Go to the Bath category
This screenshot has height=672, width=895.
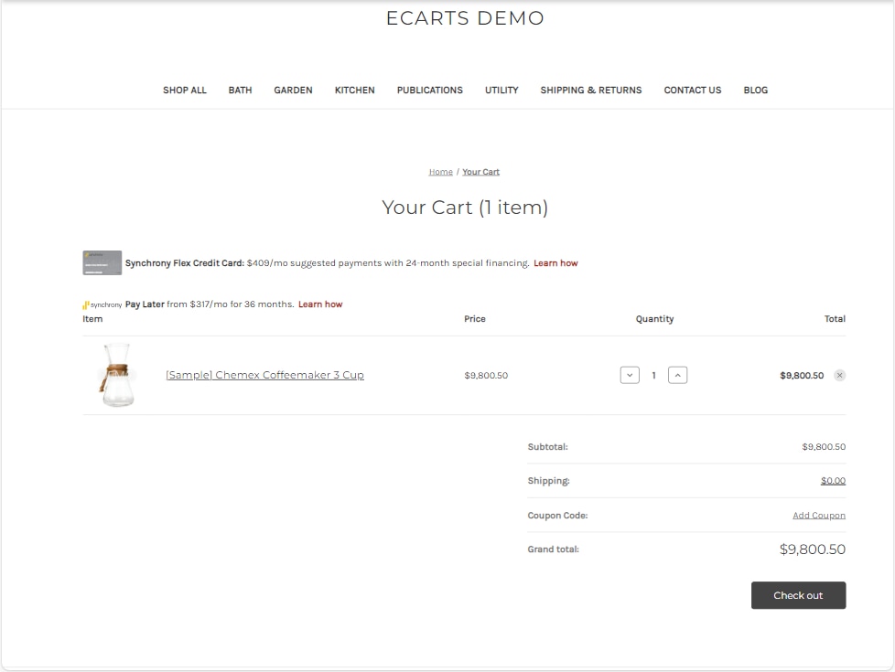point(240,90)
